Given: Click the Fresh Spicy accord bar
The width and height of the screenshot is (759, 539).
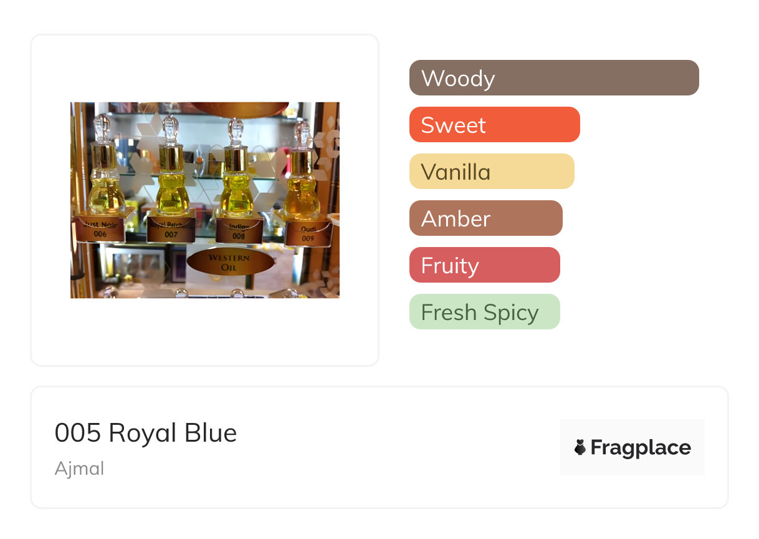Looking at the screenshot, I should point(485,312).
